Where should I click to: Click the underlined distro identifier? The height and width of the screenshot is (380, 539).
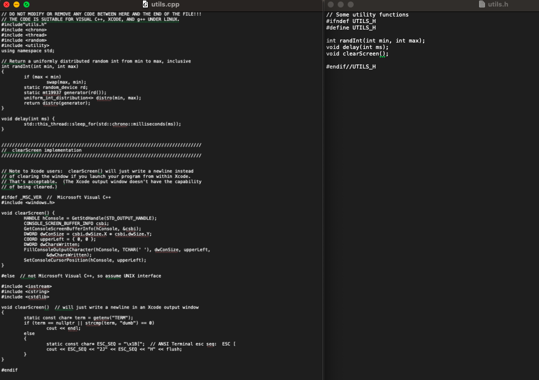click(x=103, y=97)
